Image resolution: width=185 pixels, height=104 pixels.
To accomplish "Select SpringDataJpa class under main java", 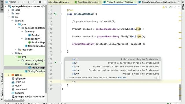I will point(35,46).
